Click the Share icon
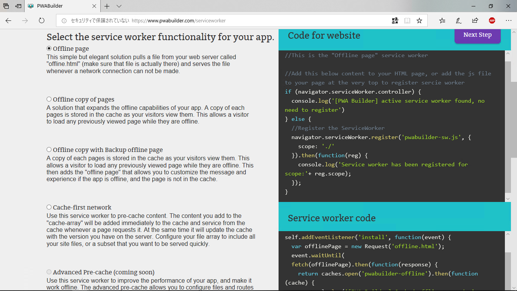The height and width of the screenshot is (291, 517). click(475, 21)
